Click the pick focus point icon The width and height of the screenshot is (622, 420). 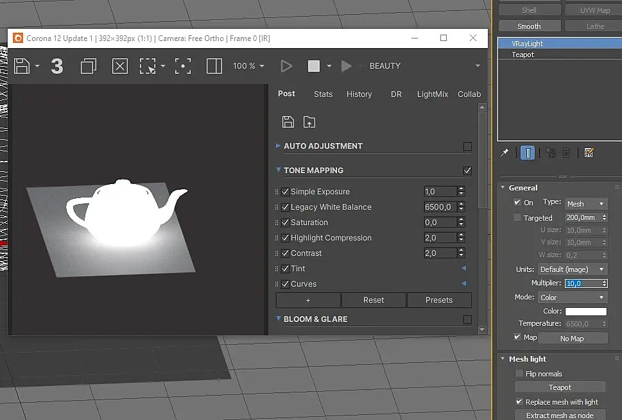point(183,66)
